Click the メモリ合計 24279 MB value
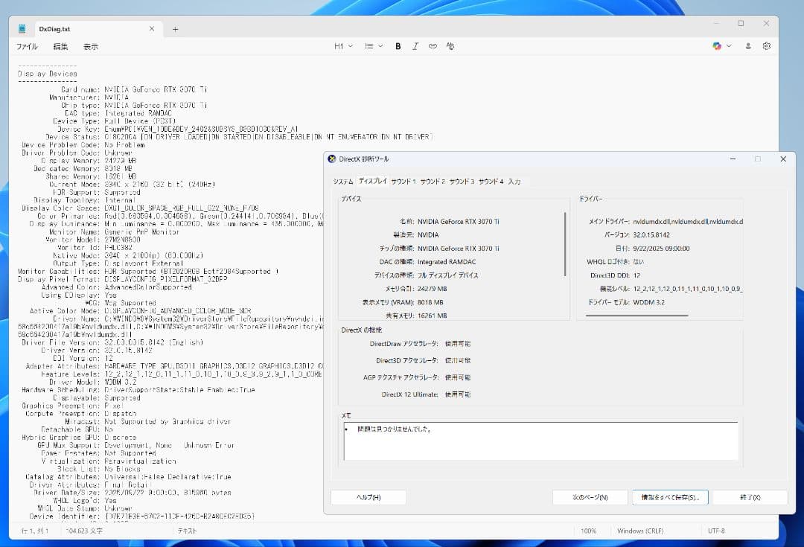 pyautogui.click(x=433, y=289)
